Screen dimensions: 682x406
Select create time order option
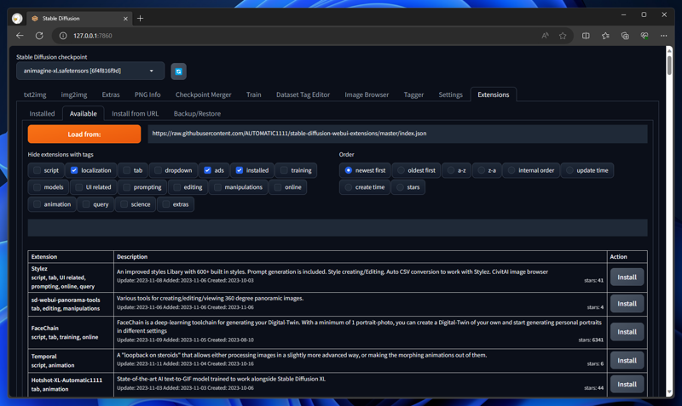click(348, 187)
